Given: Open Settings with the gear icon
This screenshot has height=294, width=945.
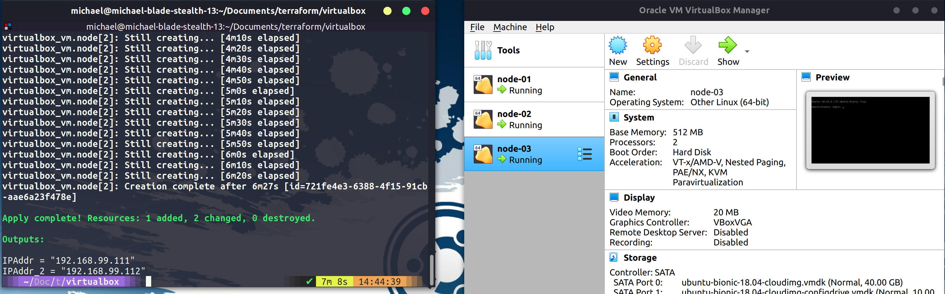Looking at the screenshot, I should click(652, 45).
